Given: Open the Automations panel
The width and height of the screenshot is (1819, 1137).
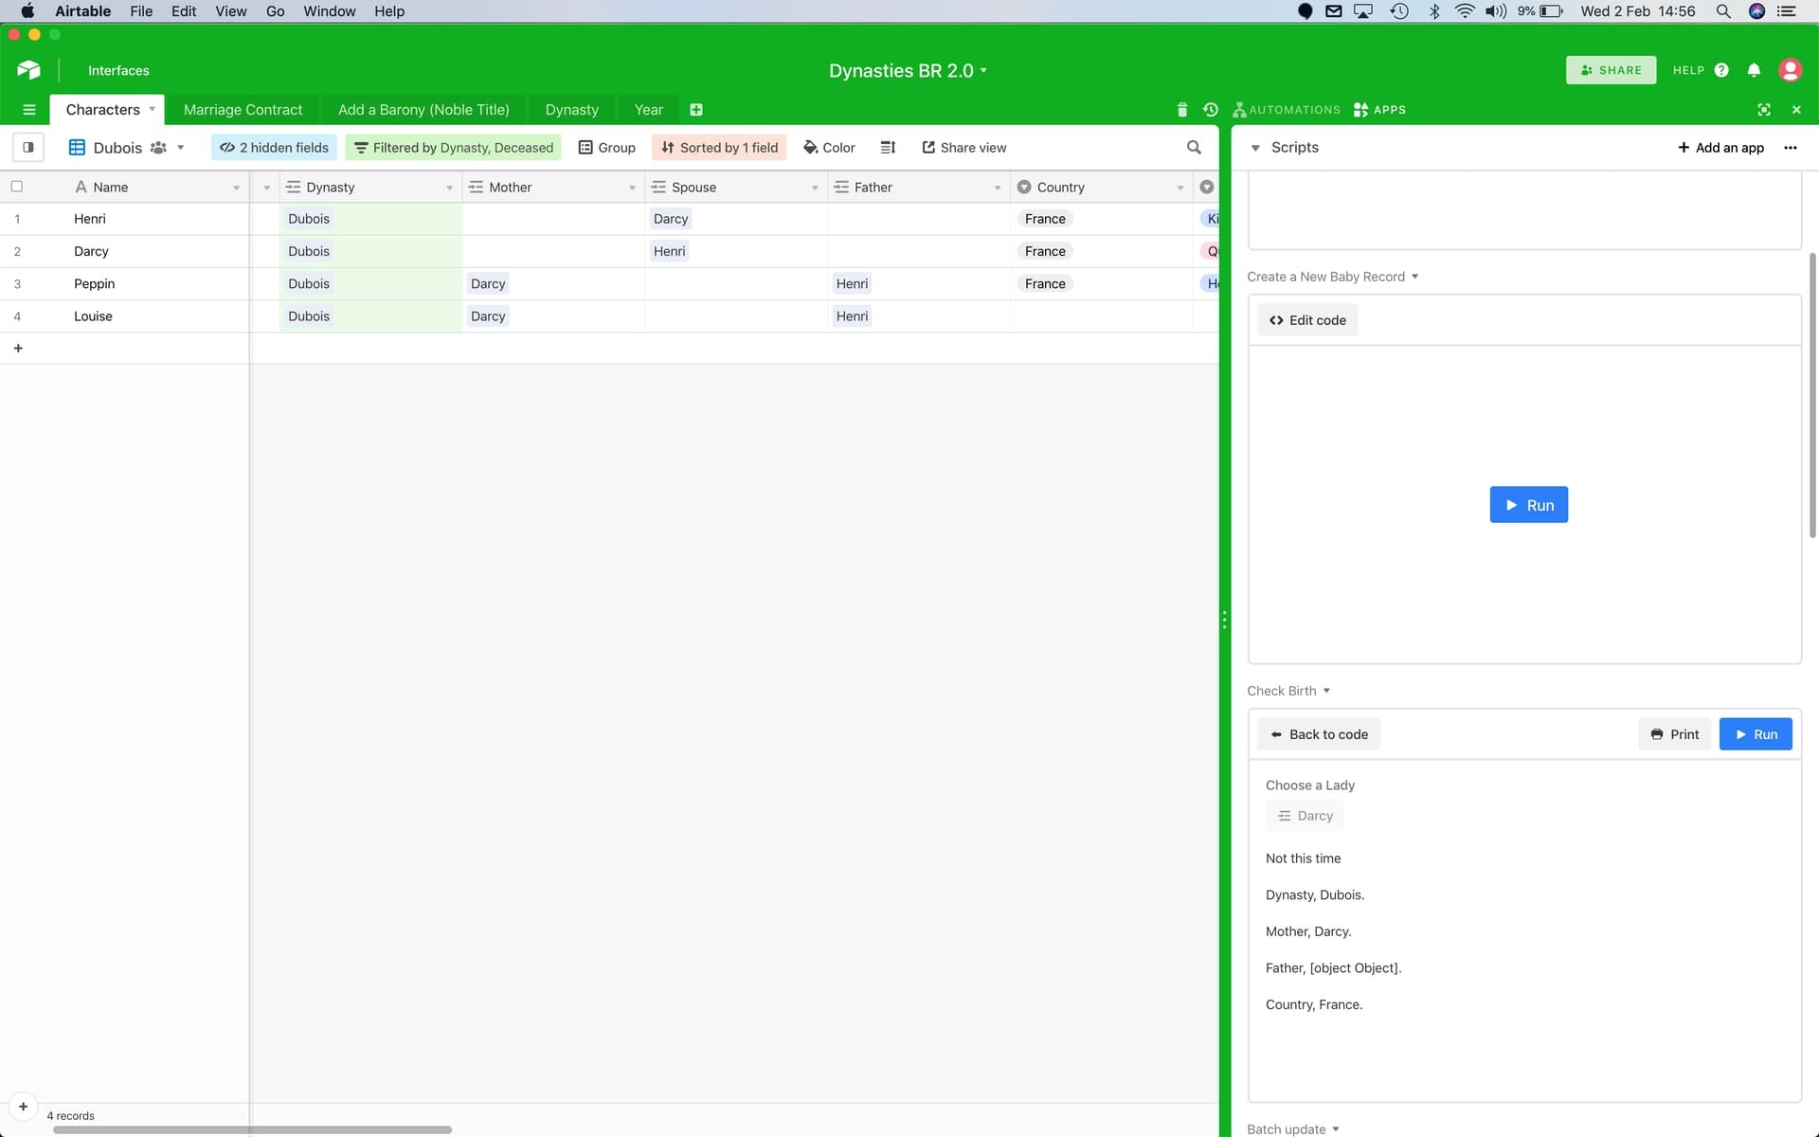Looking at the screenshot, I should [1286, 110].
